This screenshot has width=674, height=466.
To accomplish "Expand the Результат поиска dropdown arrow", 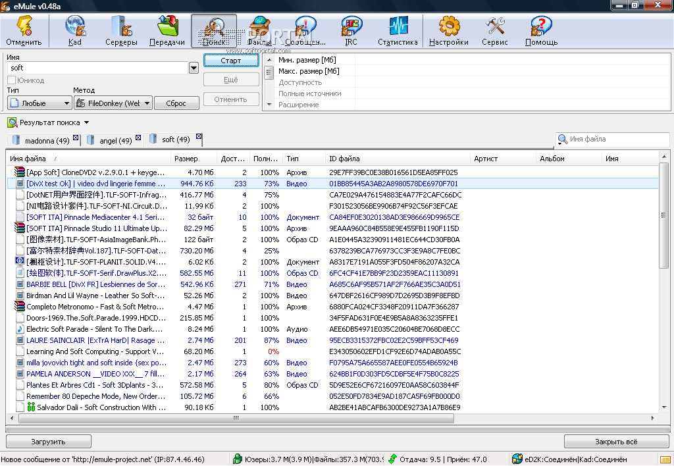I will (86, 122).
